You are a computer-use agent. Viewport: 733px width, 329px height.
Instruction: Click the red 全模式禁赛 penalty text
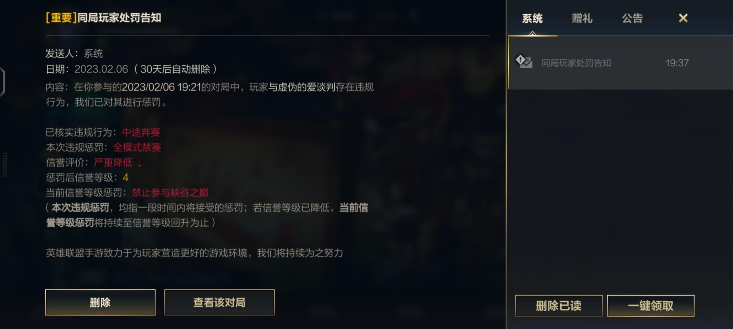(137, 147)
